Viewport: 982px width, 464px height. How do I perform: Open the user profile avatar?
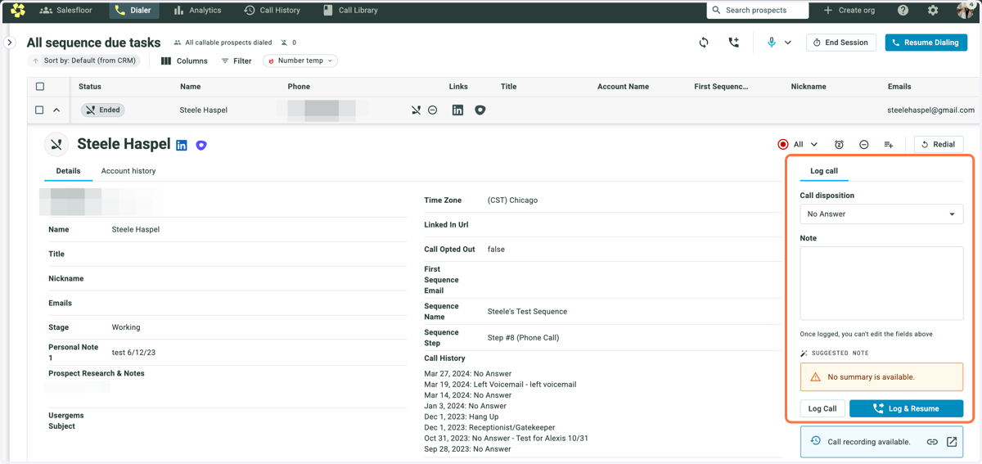[964, 11]
